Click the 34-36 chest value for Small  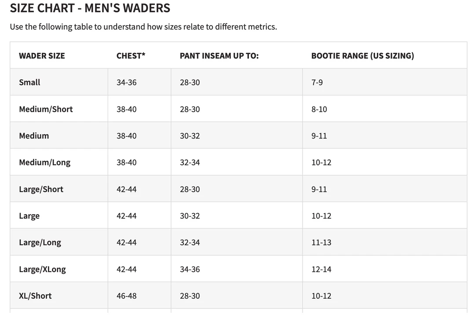(x=126, y=82)
